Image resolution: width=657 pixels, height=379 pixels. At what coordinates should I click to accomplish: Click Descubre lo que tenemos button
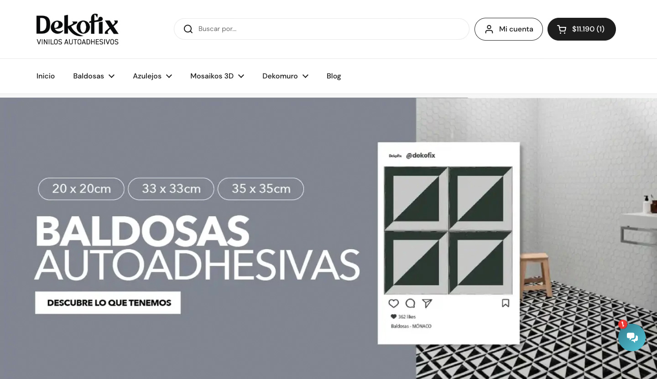108,303
